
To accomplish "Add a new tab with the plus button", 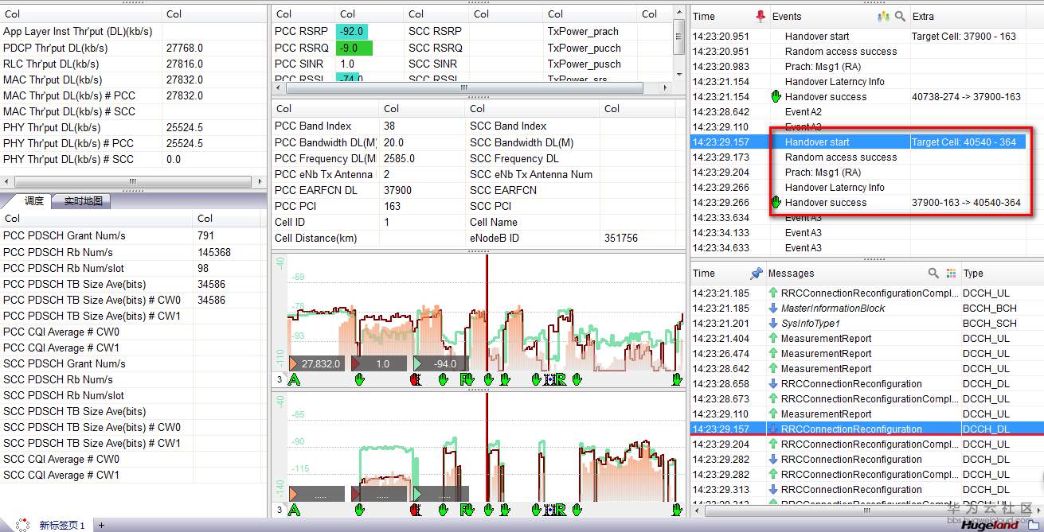I will click(x=101, y=525).
